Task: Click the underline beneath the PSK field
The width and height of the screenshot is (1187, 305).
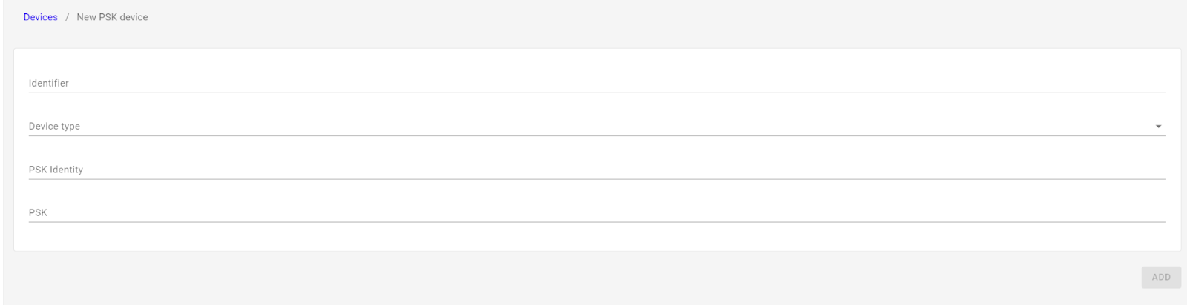Action: pos(597,222)
